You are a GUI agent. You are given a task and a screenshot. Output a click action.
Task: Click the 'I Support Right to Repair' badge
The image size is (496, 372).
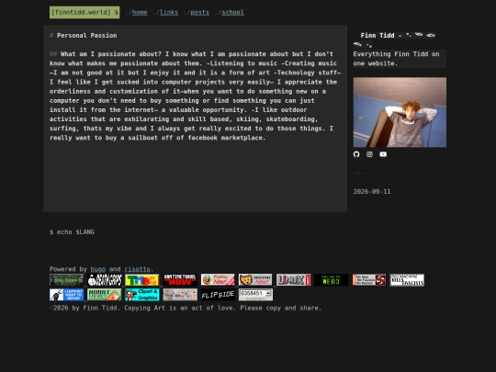tap(66, 295)
